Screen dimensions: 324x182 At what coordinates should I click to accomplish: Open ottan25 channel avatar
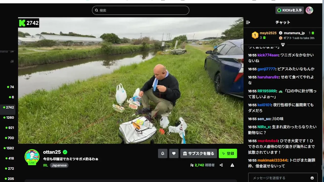click(x=32, y=157)
